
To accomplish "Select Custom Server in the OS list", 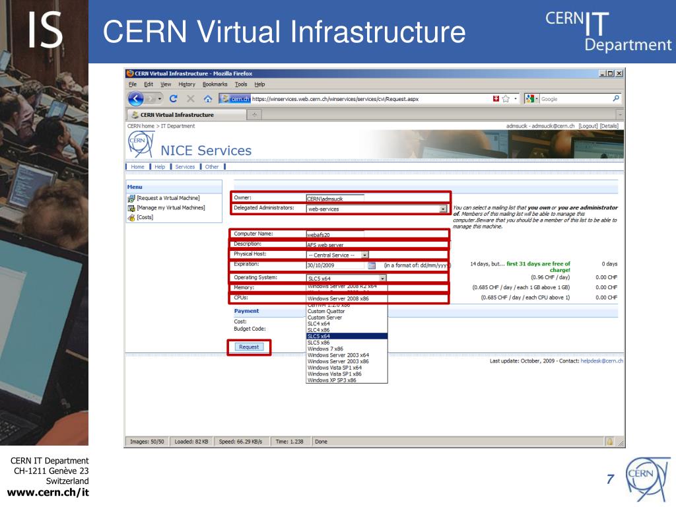I will click(x=325, y=318).
